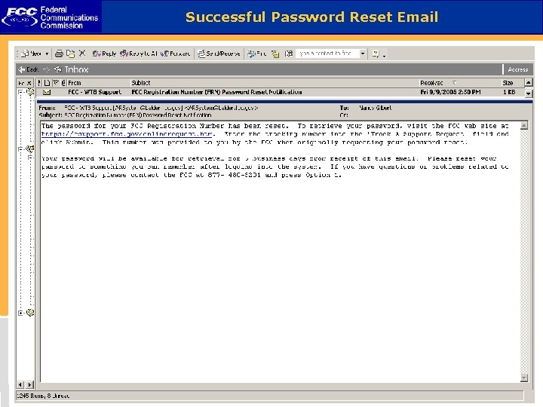Collapse the middle folder tree node
Image resolution: width=543 pixels, height=407 pixels.
(20, 148)
